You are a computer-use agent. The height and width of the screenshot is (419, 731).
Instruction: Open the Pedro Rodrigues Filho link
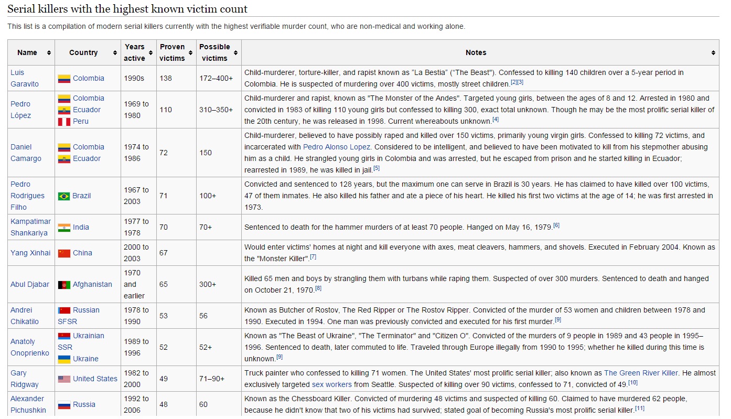pos(28,196)
